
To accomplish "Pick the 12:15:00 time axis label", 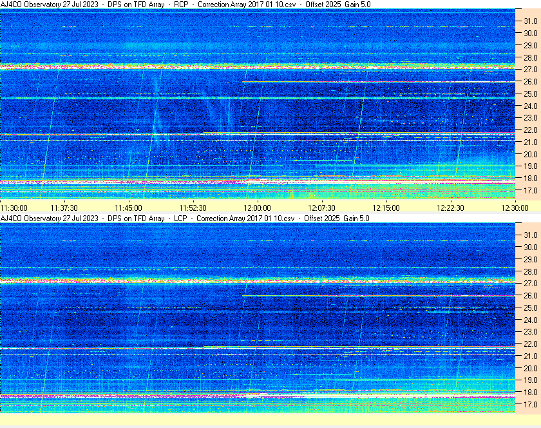I will 386,208.
